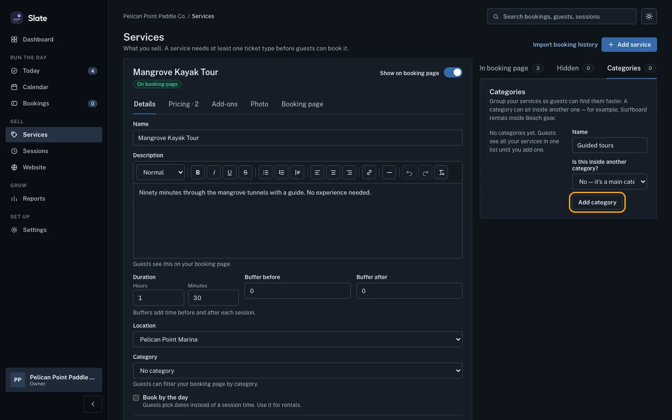Screen dimensions: 672x420
Task: Click the category Name input field
Action: [609, 145]
